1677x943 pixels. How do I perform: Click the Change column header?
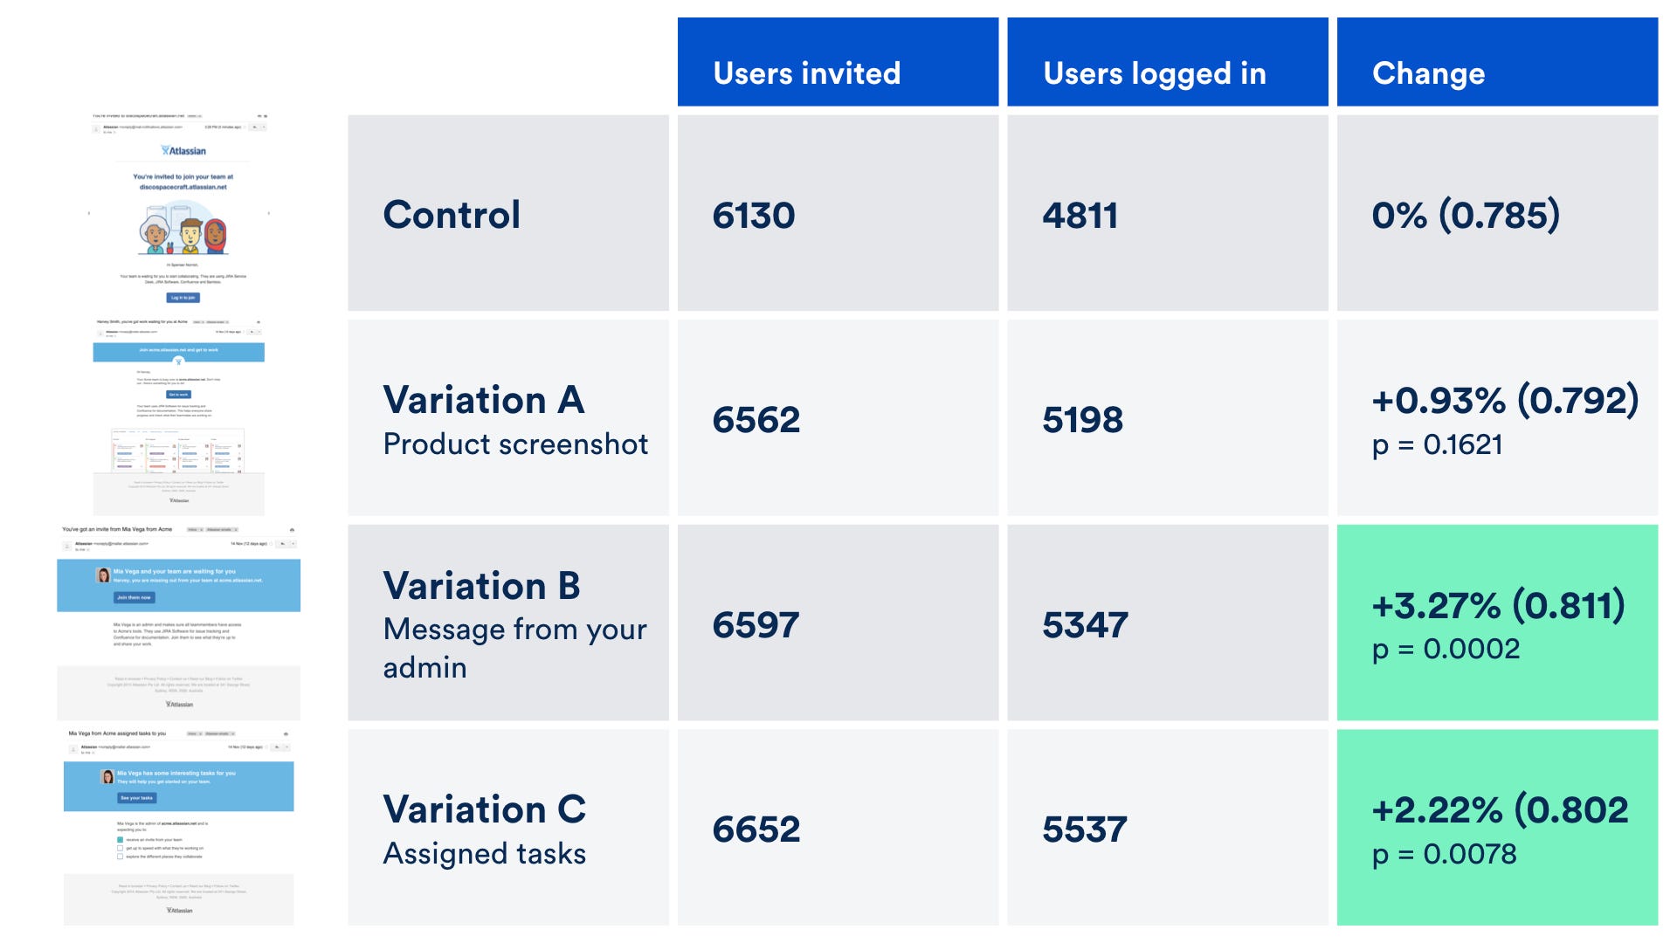tap(1497, 62)
